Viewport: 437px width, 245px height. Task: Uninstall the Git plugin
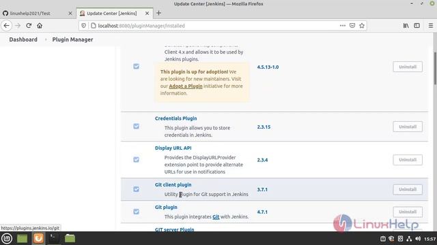pos(408,212)
